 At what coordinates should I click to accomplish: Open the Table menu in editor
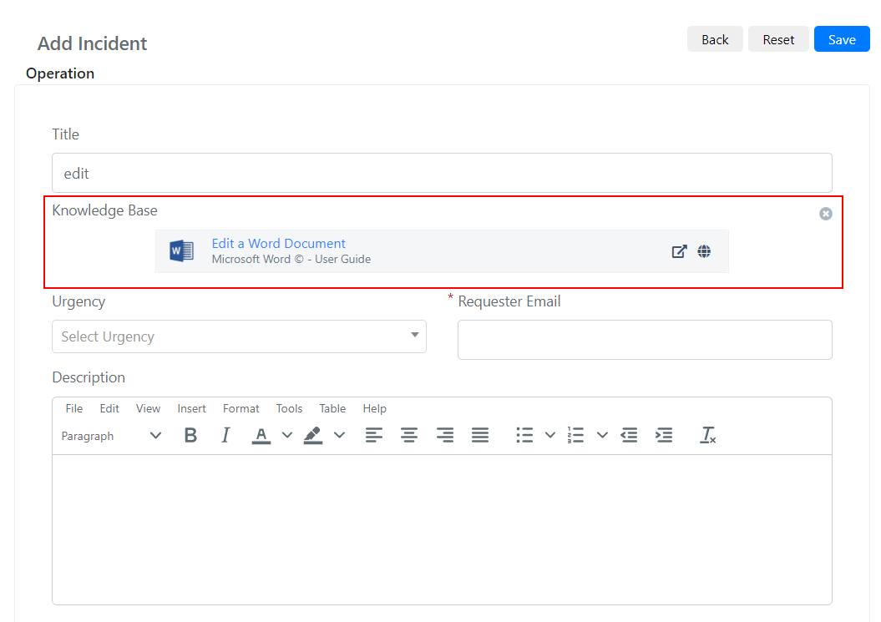(x=332, y=408)
